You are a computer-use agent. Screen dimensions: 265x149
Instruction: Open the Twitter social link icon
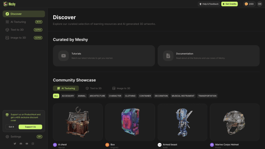15,143
